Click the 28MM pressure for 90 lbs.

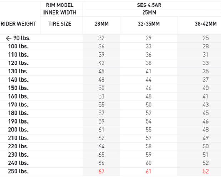(x=101, y=38)
